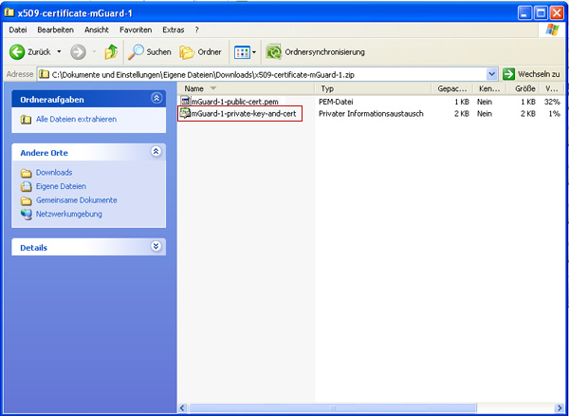Collapse the Ordneraufgaben panel
569x416 pixels.
click(156, 98)
